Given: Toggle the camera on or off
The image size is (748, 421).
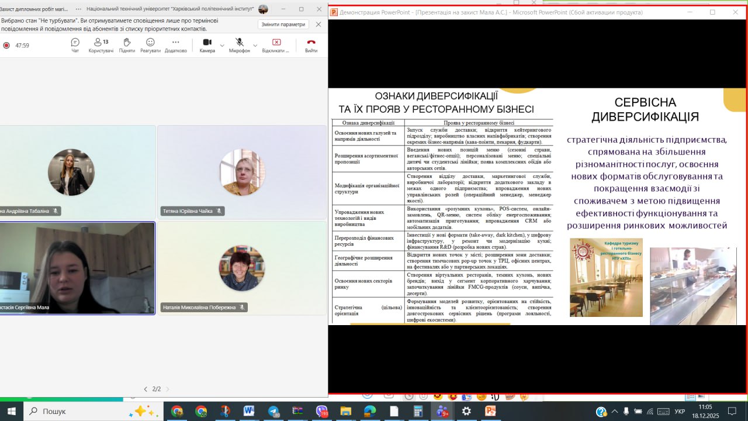Looking at the screenshot, I should click(207, 45).
